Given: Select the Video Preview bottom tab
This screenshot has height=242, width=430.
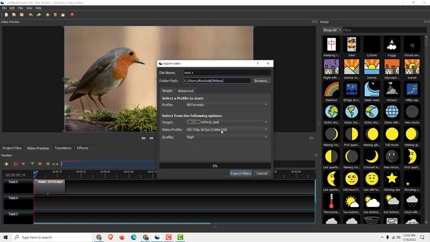Looking at the screenshot, I should click(38, 148).
